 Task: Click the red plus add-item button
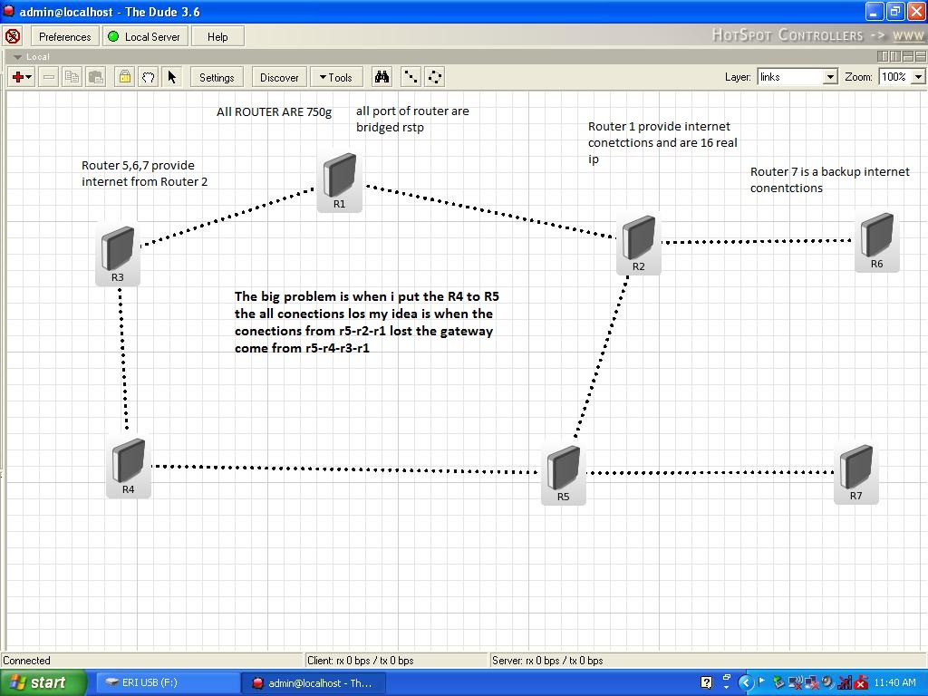coord(22,77)
